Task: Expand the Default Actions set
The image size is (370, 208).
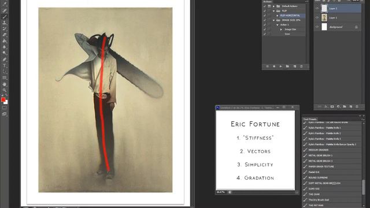Action: click(273, 6)
